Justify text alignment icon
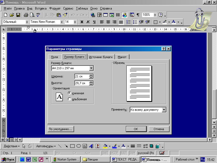The height and width of the screenshot is (163, 217). click(x=121, y=22)
